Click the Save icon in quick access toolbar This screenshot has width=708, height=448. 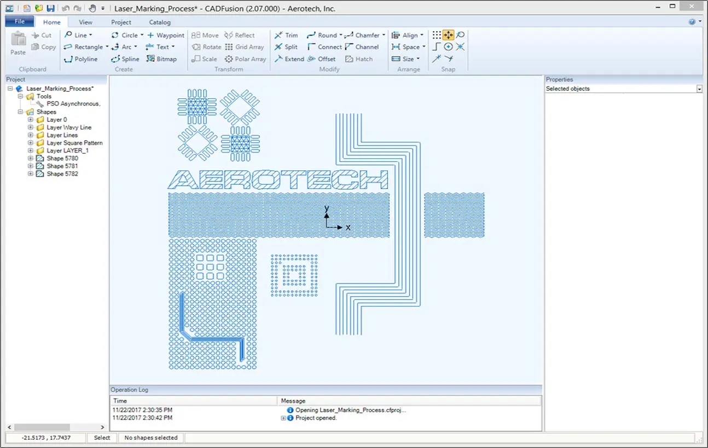(x=50, y=9)
